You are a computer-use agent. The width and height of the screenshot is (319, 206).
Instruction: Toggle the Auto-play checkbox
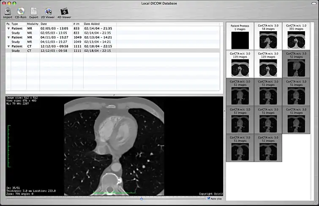click(x=209, y=198)
